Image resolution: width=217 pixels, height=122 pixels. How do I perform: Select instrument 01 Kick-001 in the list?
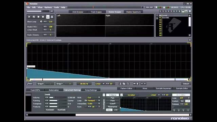click(174, 18)
